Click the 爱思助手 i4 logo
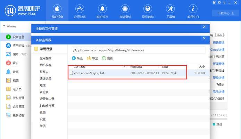Image resolution: width=241 pixels, height=139 pixels. click(x=23, y=10)
